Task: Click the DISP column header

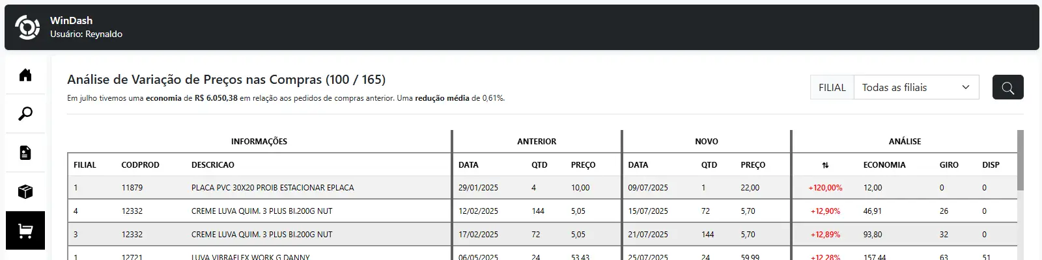Action: pyautogui.click(x=991, y=165)
